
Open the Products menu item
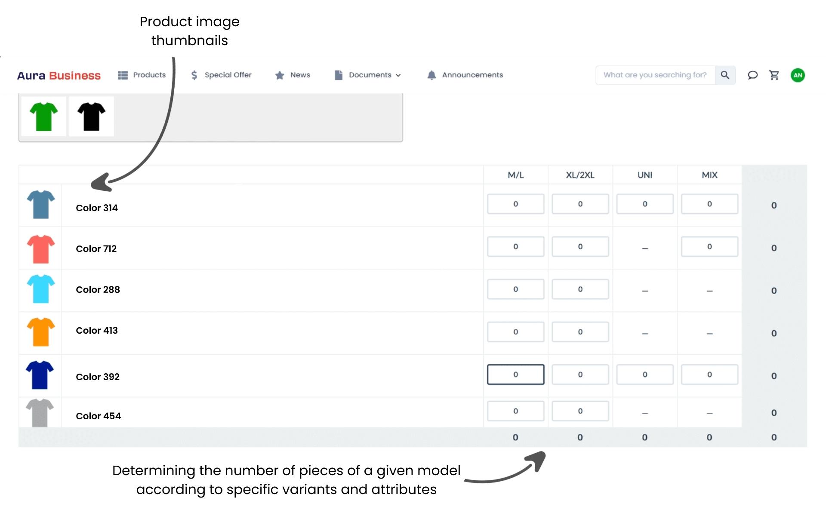pos(149,75)
